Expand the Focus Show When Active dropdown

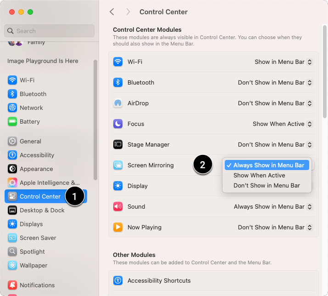283,124
